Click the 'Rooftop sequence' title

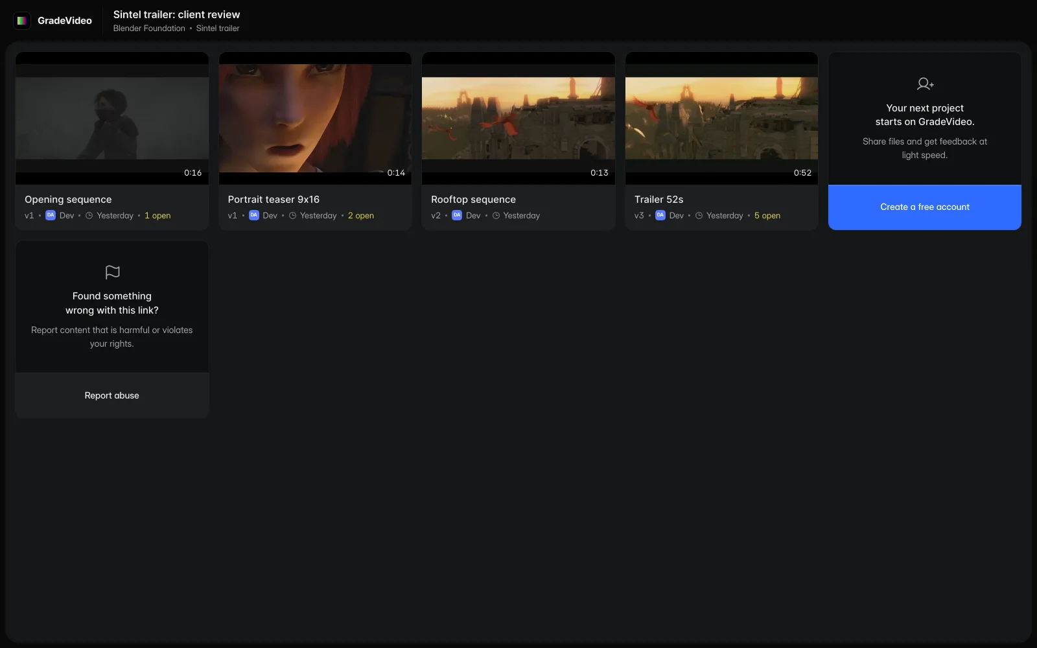click(x=474, y=200)
